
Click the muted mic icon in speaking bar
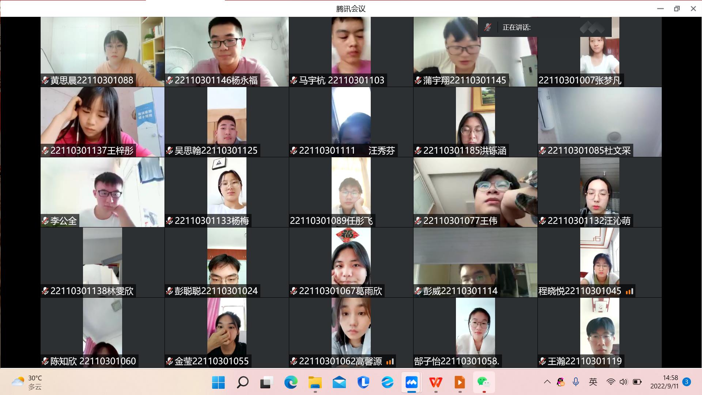click(x=488, y=27)
